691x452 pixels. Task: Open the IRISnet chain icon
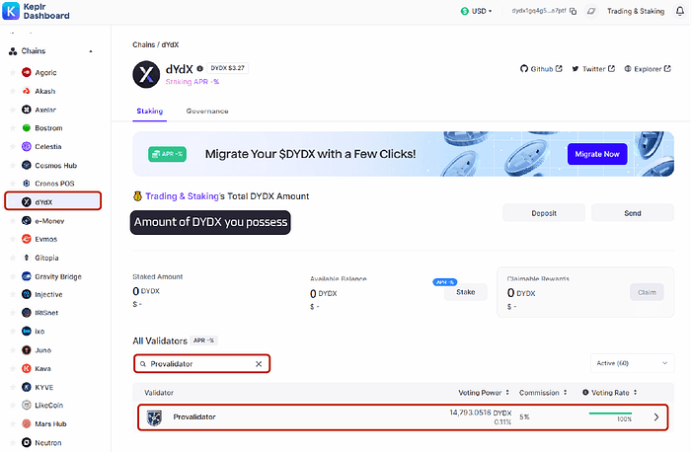27,313
